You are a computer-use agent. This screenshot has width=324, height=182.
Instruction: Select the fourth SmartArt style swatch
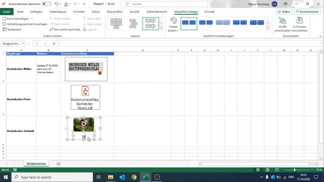(x=240, y=22)
